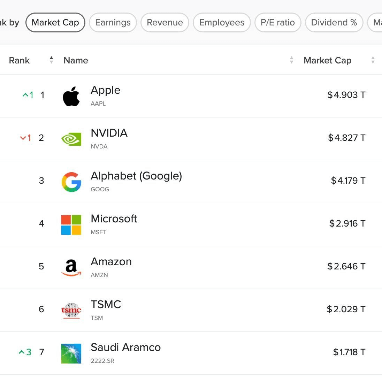Switch ranking to Revenue

pos(165,22)
